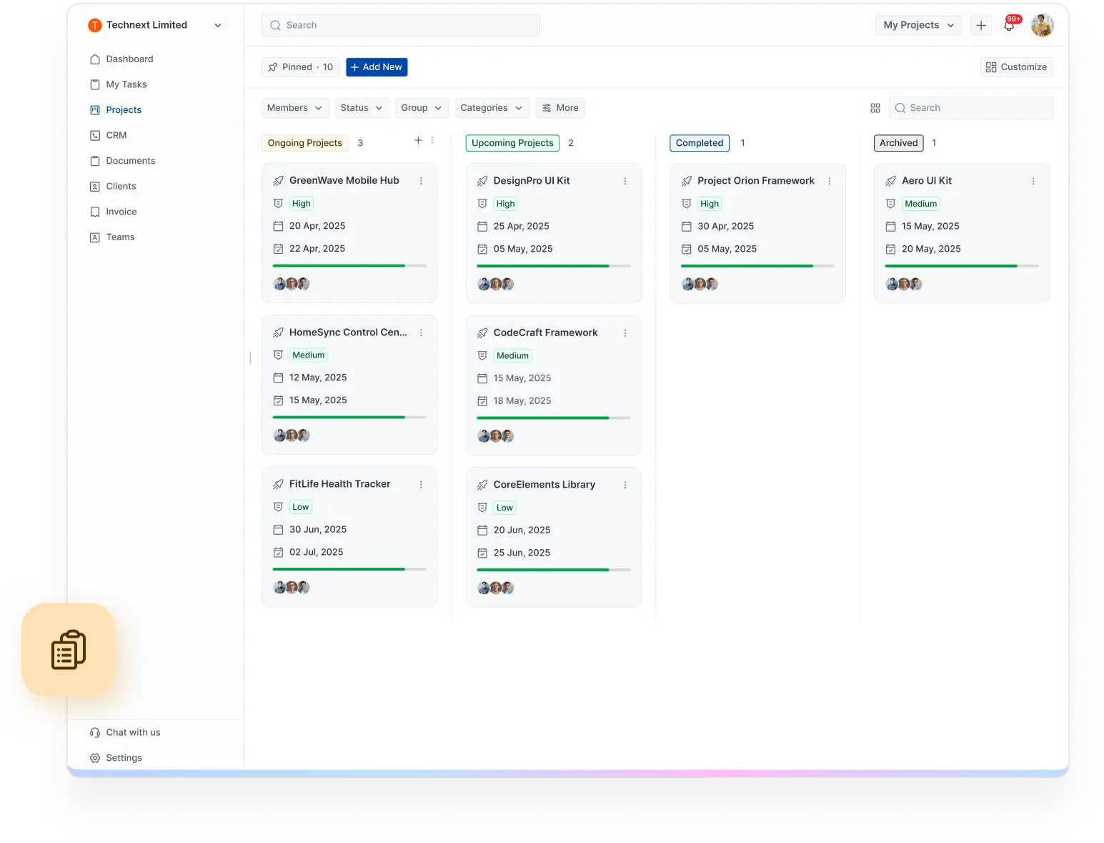
Task: Open CRM section in sidebar
Action: click(109, 135)
